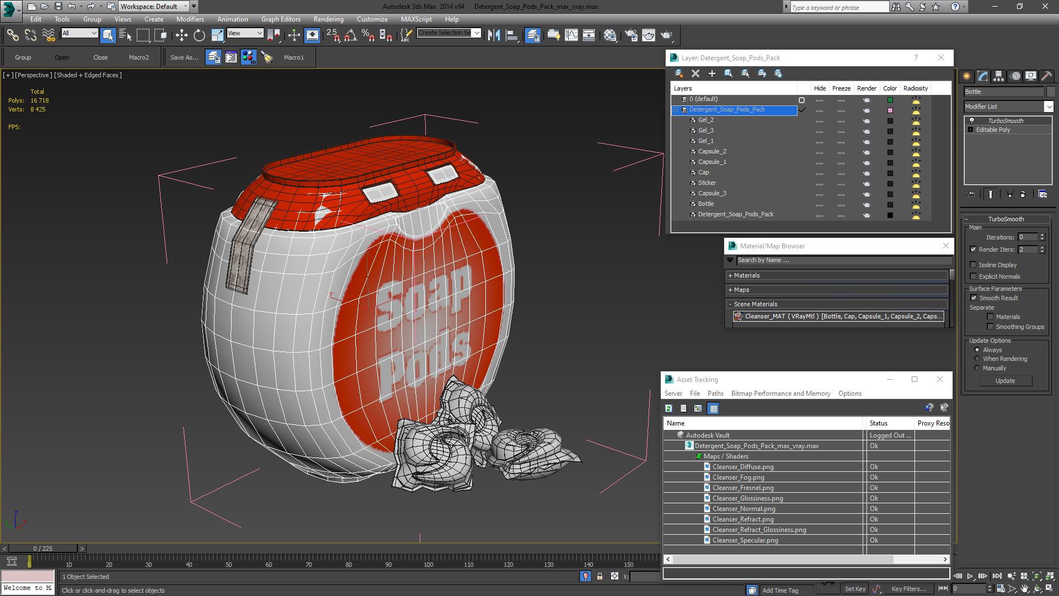Click the TurboSmooth Update button
The width and height of the screenshot is (1059, 596).
click(x=1005, y=381)
